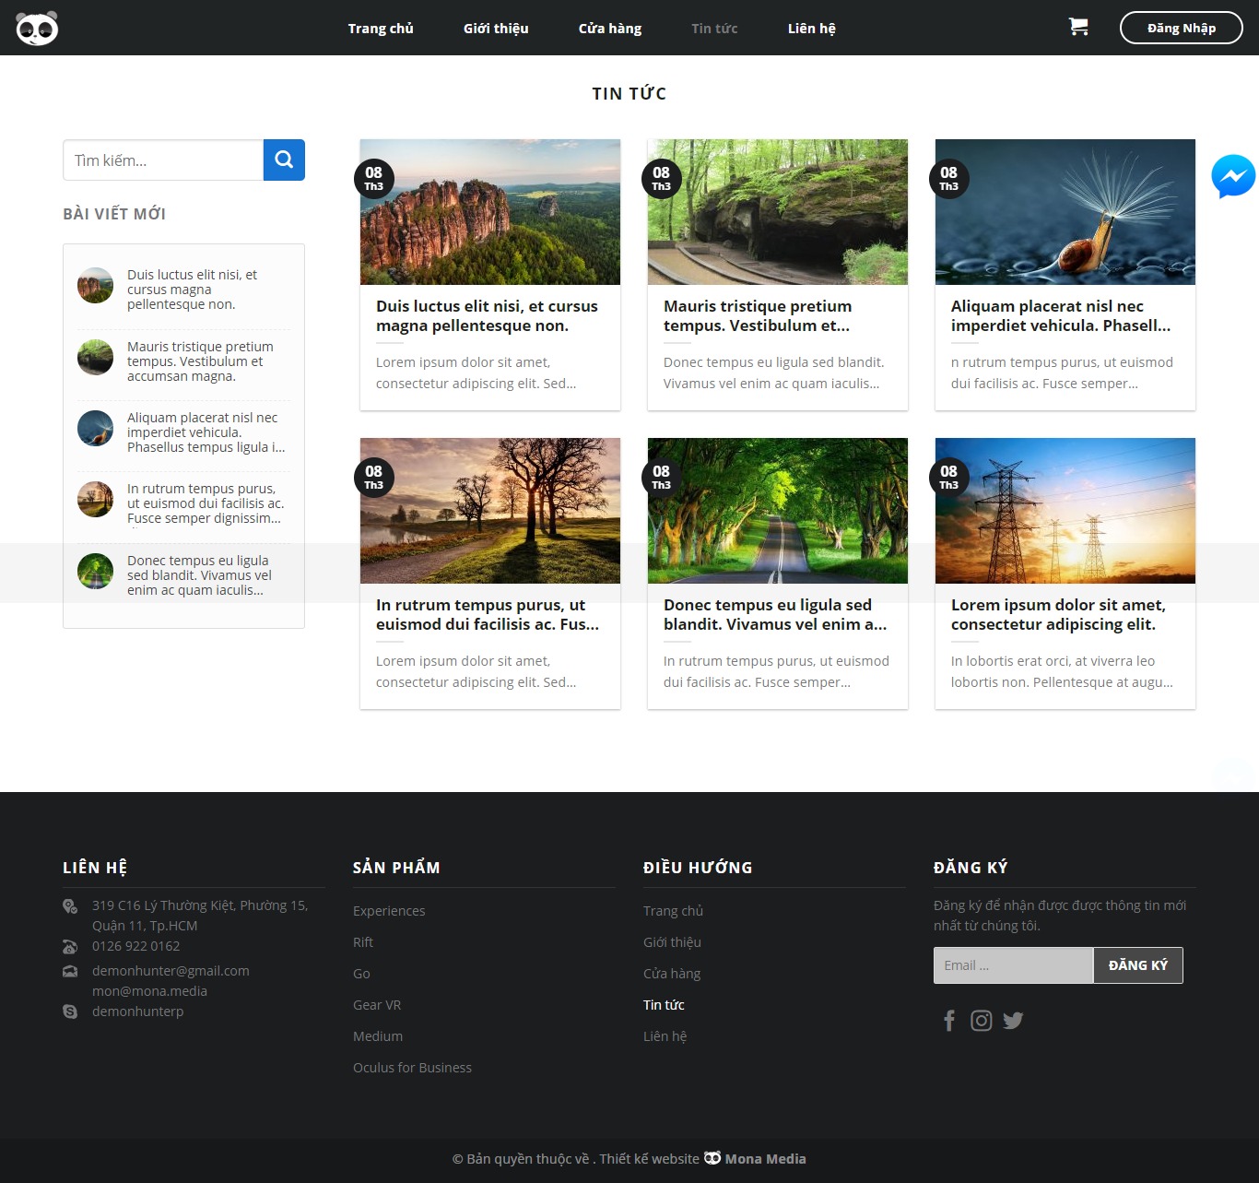Open sidebar post Duis luctus elit nisi
Image resolution: width=1259 pixels, height=1183 pixels.
(x=192, y=290)
